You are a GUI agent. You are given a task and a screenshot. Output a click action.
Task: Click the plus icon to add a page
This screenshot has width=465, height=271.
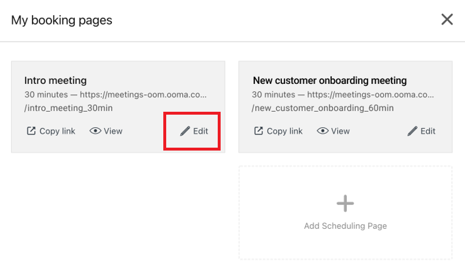pyautogui.click(x=345, y=203)
